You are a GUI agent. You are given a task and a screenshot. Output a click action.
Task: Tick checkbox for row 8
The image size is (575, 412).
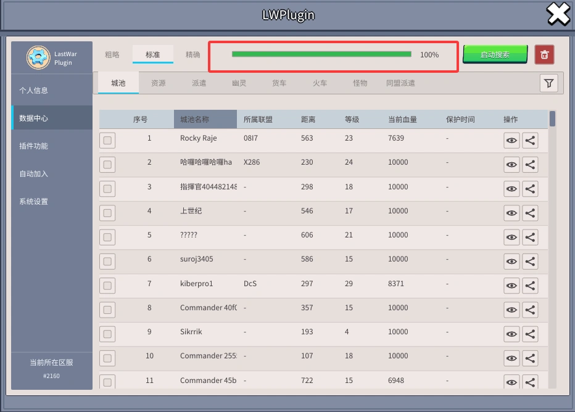pos(107,310)
